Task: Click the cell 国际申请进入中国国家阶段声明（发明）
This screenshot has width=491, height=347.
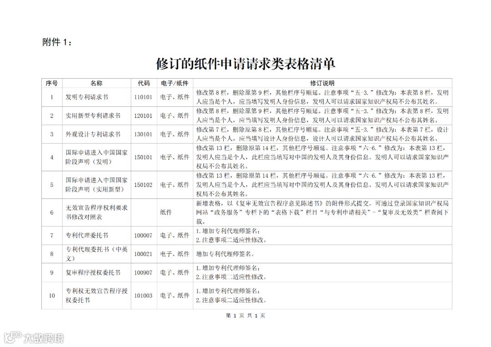Action: (96, 157)
